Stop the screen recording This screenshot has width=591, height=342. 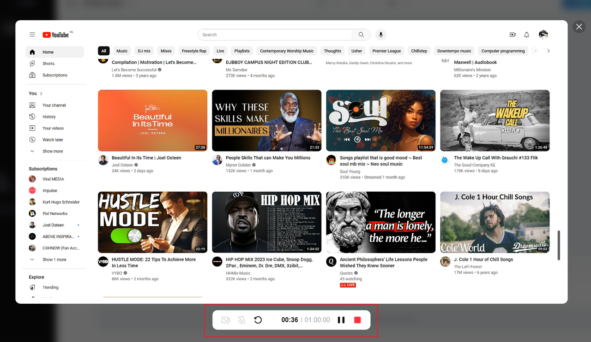tap(357, 319)
